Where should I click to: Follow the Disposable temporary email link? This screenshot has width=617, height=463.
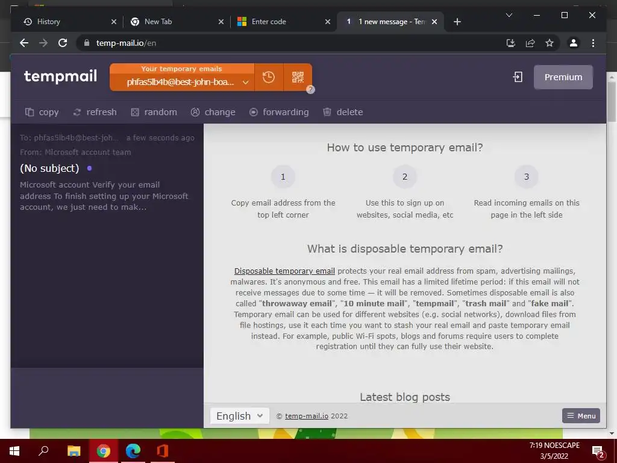284,271
